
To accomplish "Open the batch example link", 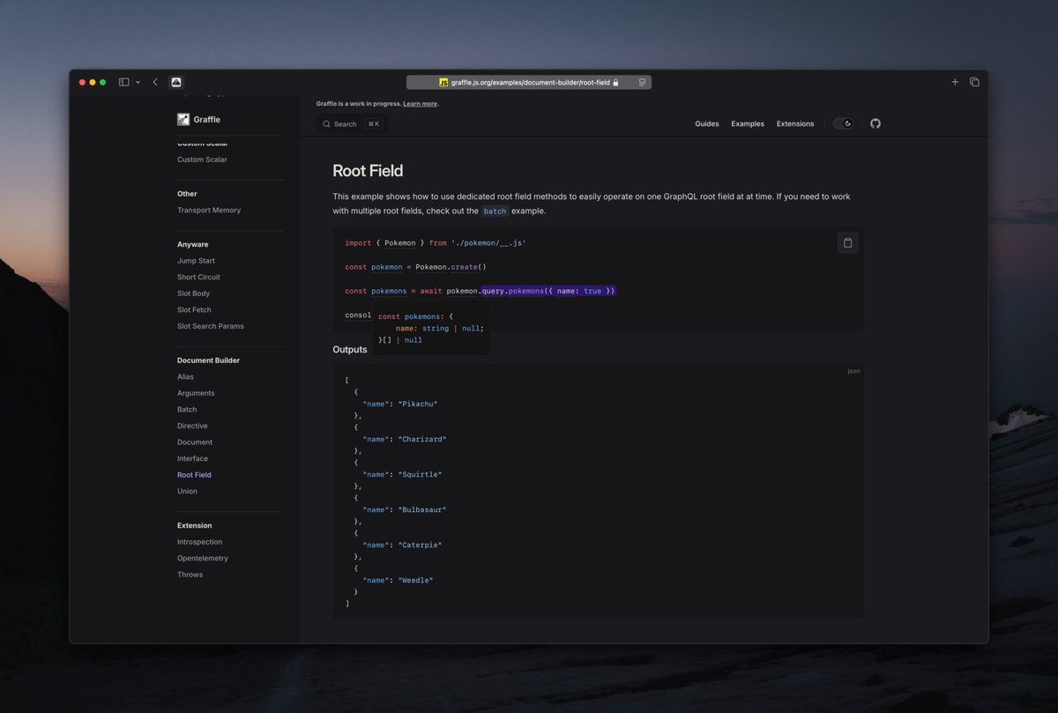I will 495,212.
